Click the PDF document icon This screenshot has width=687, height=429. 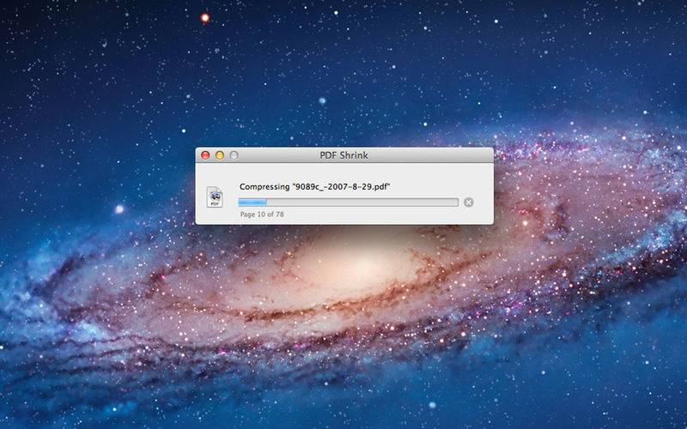tap(215, 197)
